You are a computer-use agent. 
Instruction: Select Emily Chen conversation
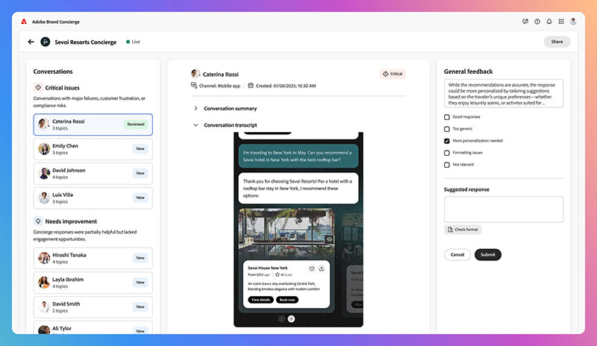click(x=93, y=149)
